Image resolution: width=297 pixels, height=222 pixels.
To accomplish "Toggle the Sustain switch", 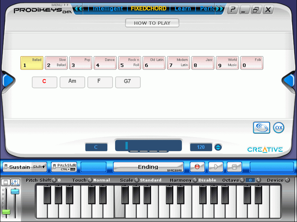I will pyautogui.click(x=25, y=167).
